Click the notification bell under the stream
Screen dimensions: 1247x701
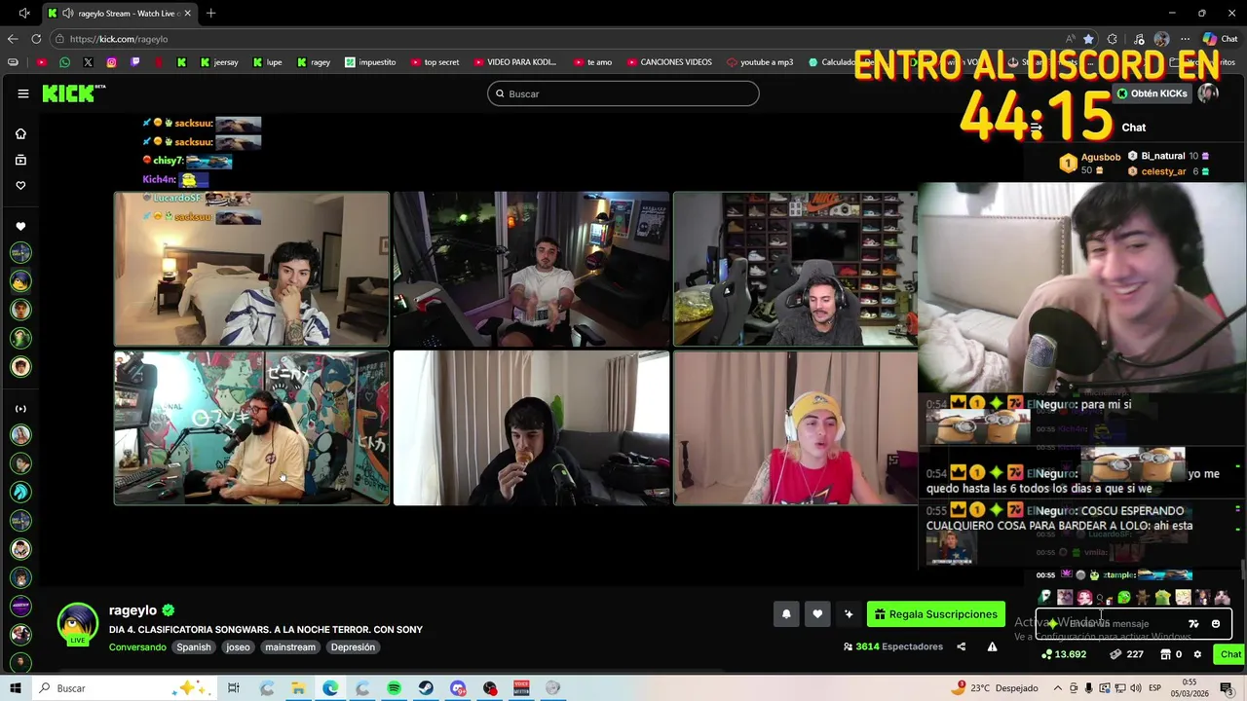click(786, 614)
